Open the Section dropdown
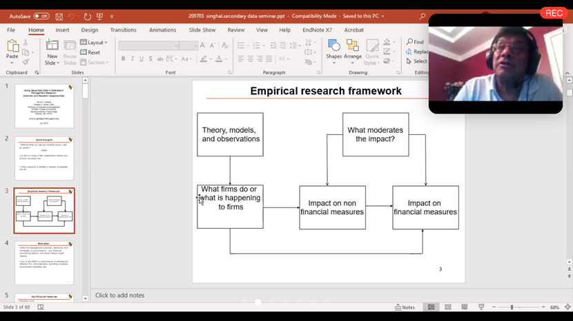The image size is (573, 321). [x=95, y=62]
